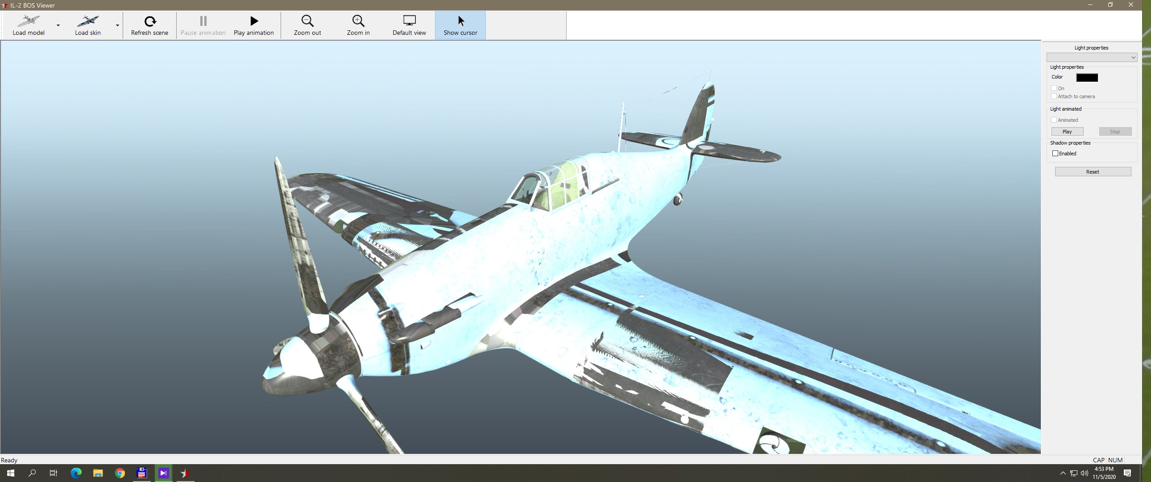Expand the Load skin dropdown arrow
The image size is (1151, 482).
coord(117,25)
